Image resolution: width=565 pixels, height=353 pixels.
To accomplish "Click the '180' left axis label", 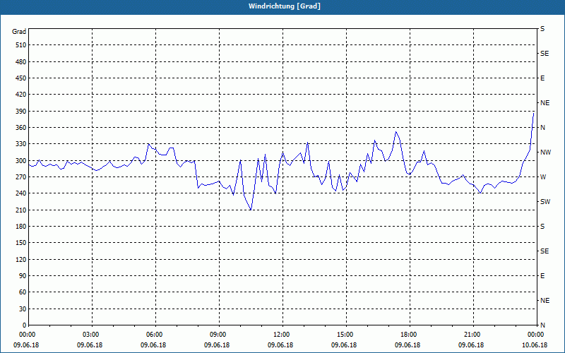I will [21, 227].
